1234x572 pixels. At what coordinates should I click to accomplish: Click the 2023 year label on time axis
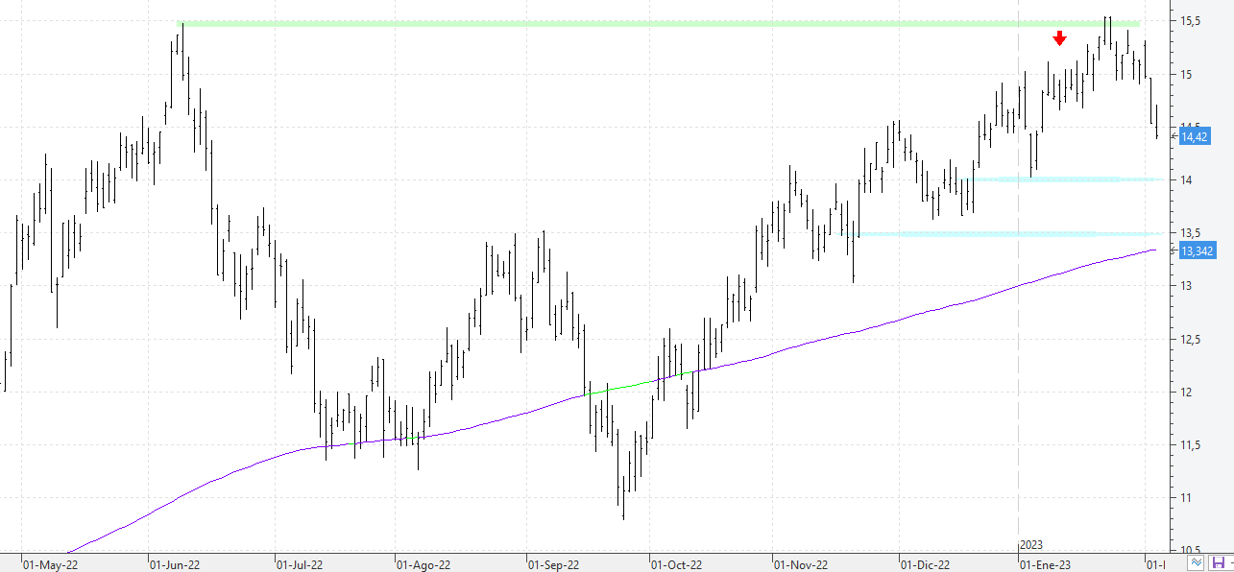point(1030,544)
